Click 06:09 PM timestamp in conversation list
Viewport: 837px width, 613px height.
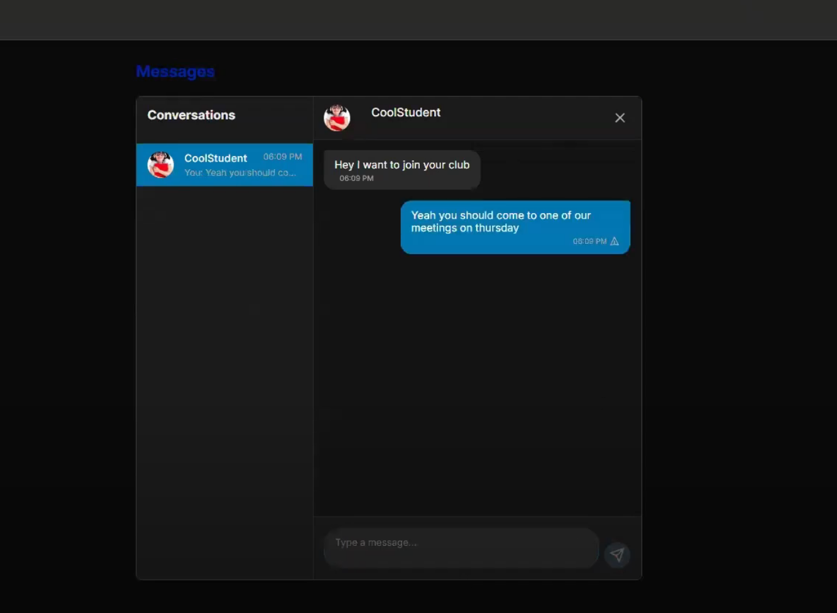pyautogui.click(x=282, y=157)
